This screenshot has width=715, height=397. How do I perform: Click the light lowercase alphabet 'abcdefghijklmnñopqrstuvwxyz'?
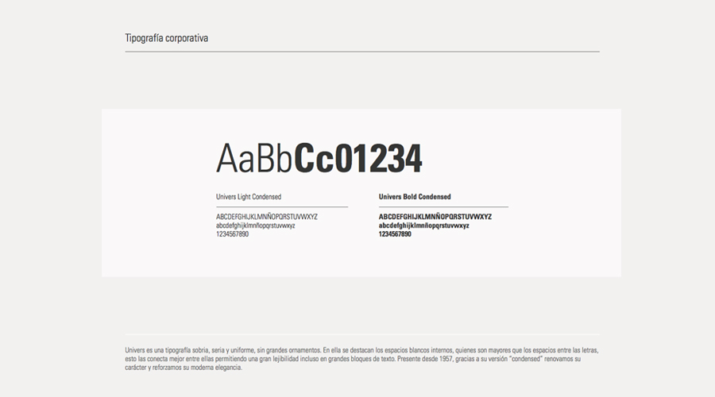255,225
